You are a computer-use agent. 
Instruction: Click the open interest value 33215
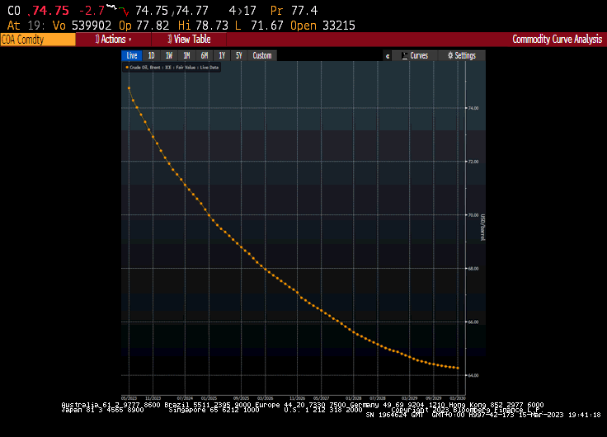(339, 26)
